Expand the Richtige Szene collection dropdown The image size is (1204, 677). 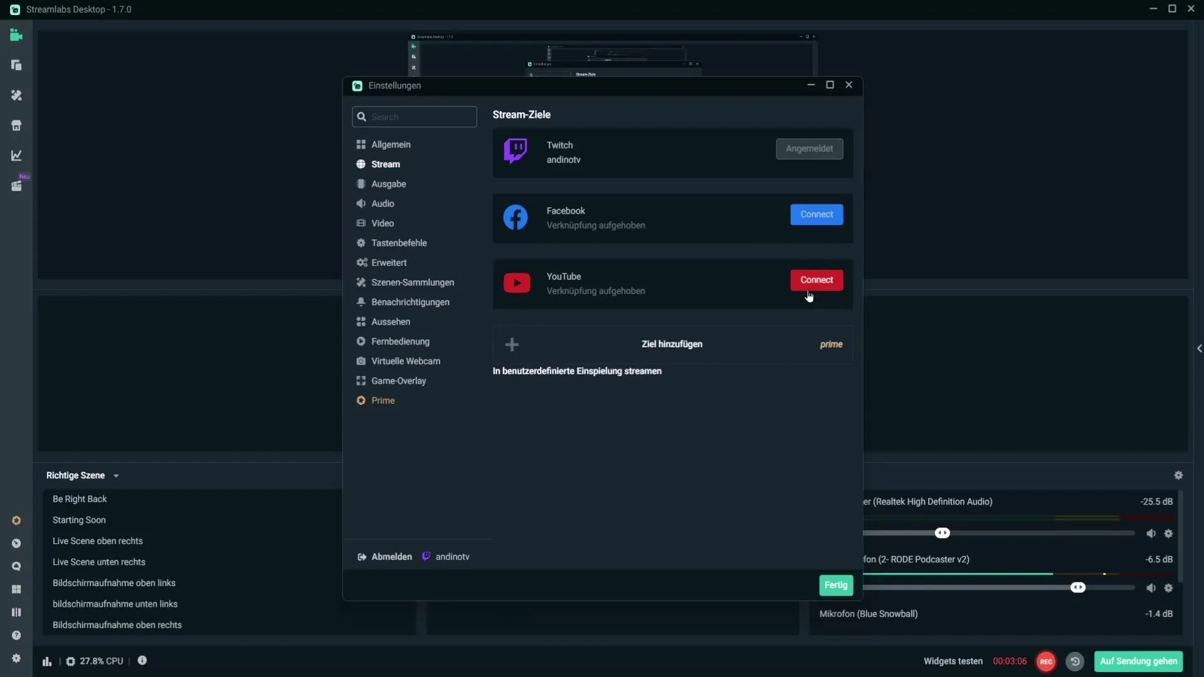[116, 476]
